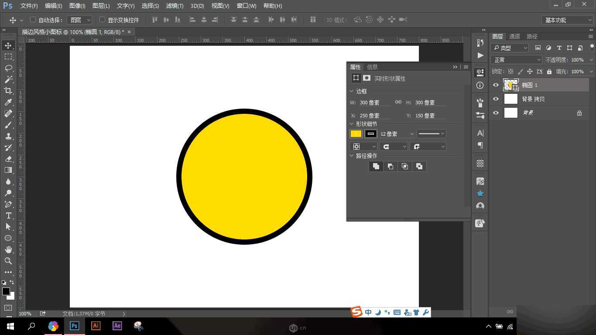Open the layer blend mode dropdown
Image resolution: width=596 pixels, height=335 pixels.
pos(516,59)
